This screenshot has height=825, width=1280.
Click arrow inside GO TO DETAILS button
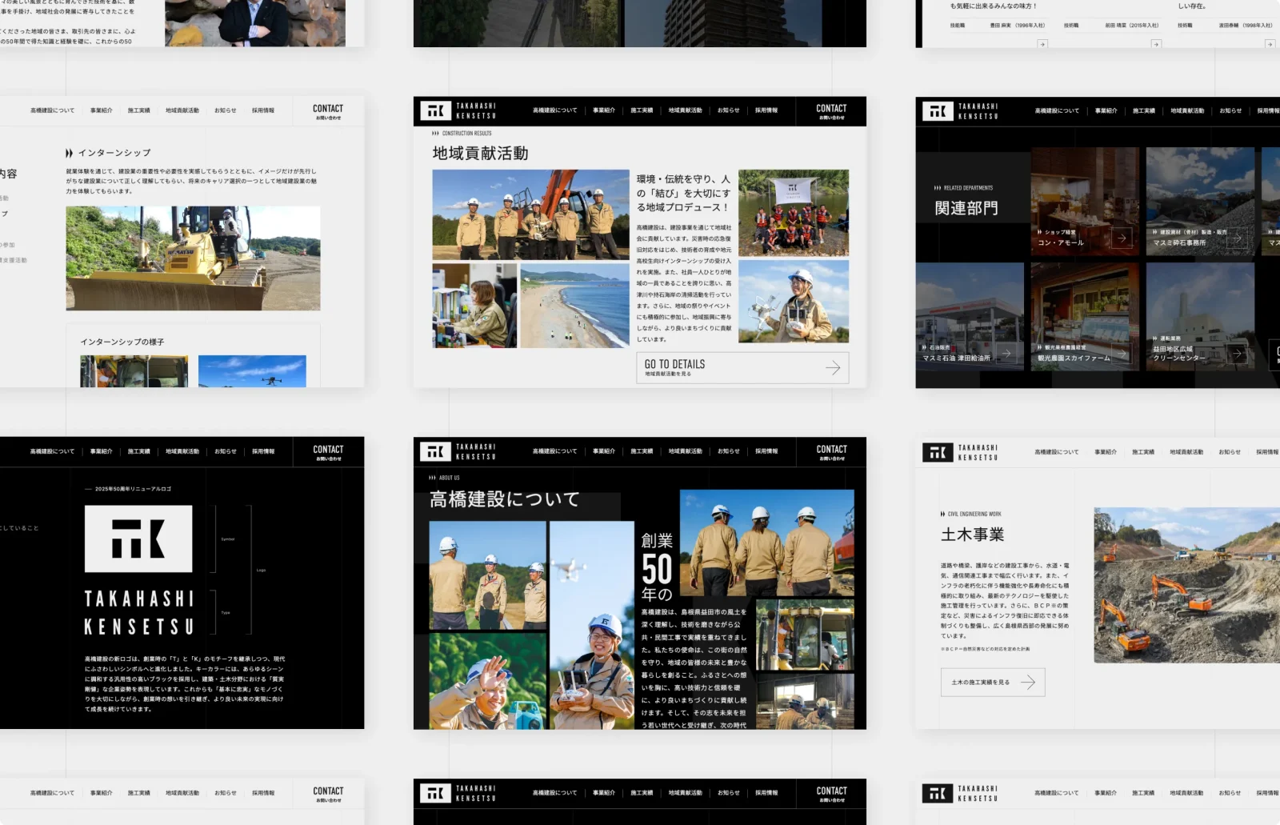coord(833,368)
